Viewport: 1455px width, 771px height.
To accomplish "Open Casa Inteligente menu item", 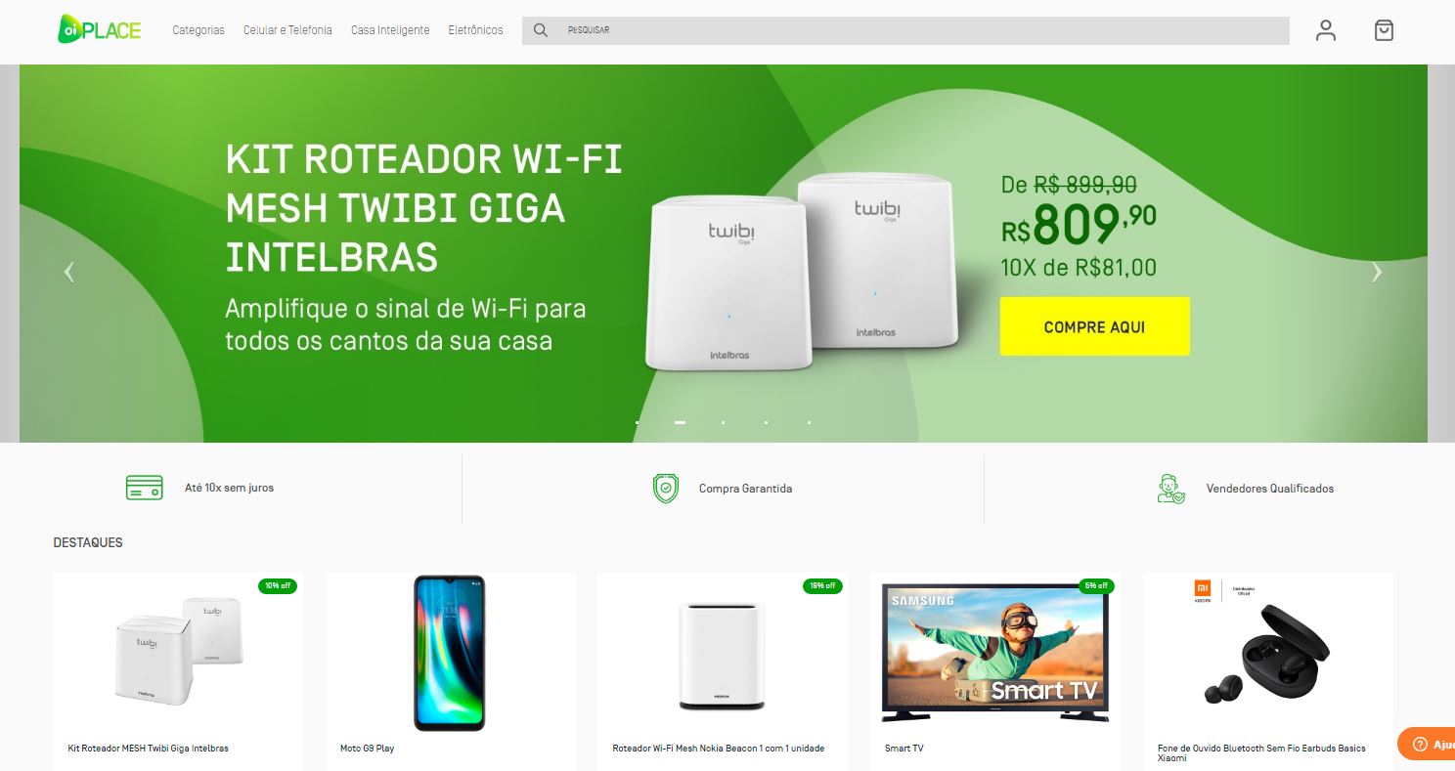I will pos(390,30).
